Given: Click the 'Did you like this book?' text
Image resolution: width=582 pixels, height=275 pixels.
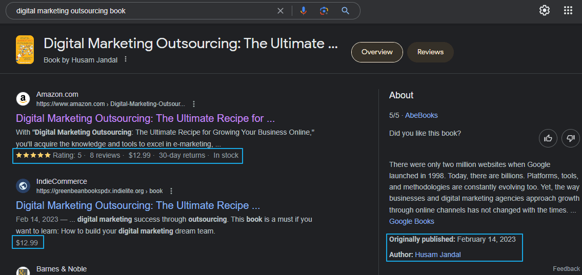Looking at the screenshot, I should 426,134.
